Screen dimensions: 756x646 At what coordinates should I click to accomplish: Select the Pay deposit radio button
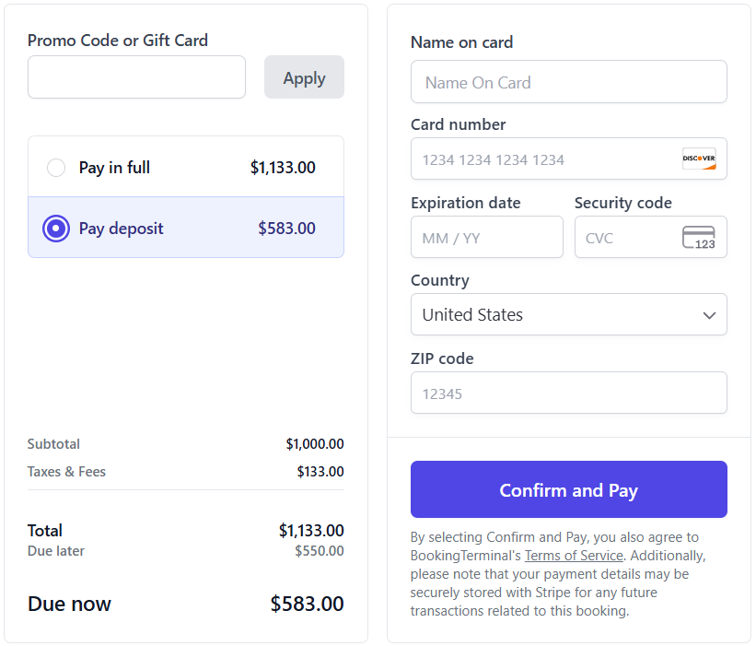click(x=56, y=229)
